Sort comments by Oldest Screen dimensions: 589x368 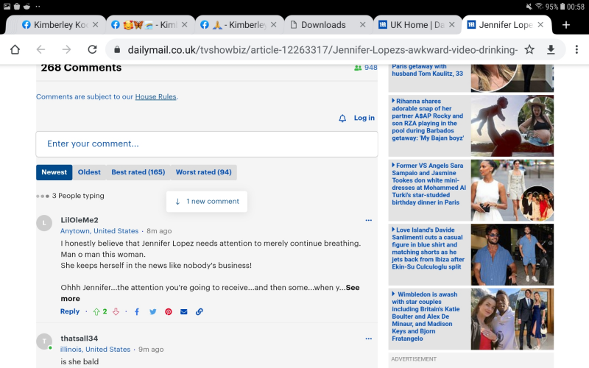point(89,172)
